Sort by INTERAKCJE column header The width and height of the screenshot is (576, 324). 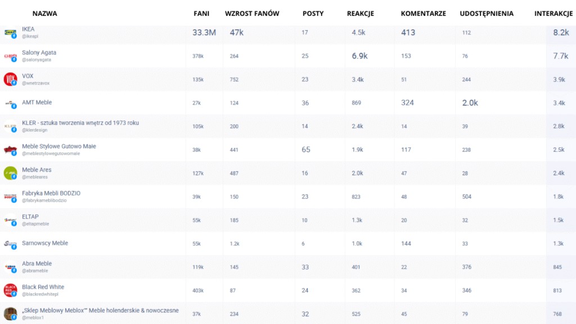click(553, 13)
